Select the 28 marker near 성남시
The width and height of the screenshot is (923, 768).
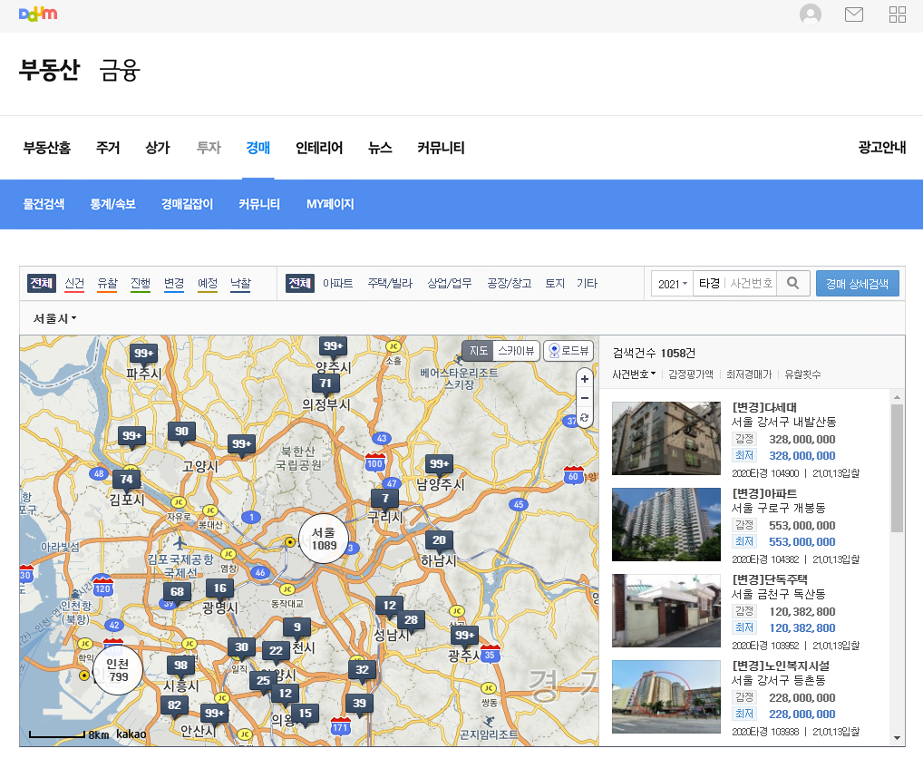411,619
